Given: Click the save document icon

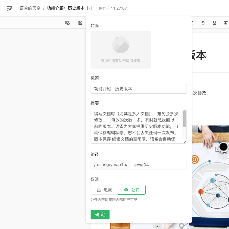Looking at the screenshot, I should coord(80,23).
